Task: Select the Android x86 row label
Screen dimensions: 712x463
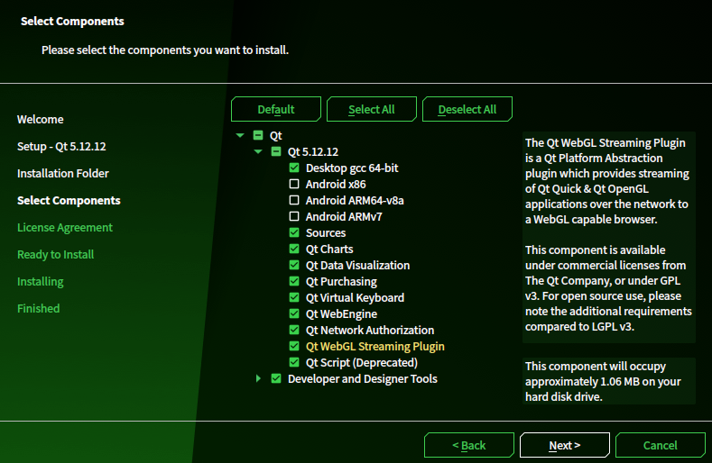Action: coord(336,184)
